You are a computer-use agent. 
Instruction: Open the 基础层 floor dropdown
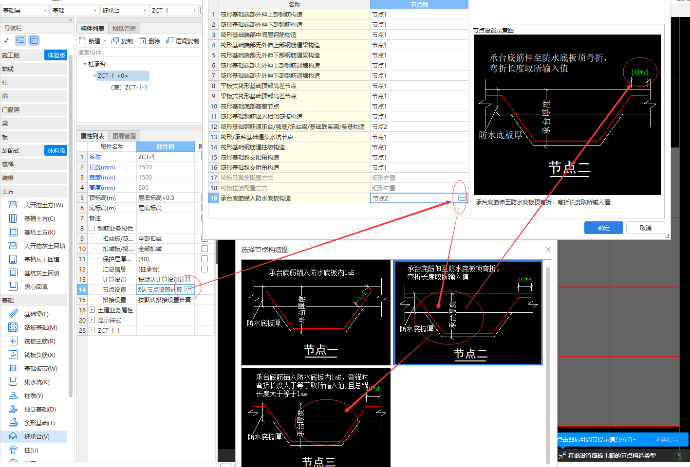click(25, 10)
